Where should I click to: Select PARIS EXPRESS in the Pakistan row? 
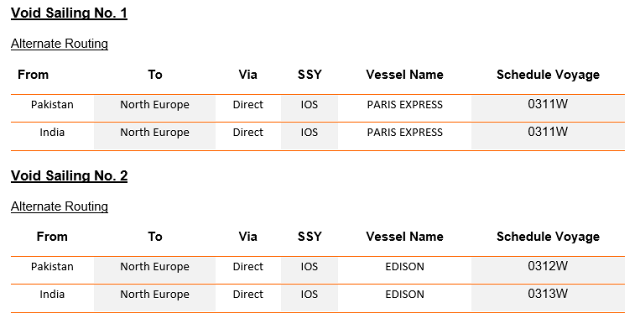pos(404,105)
